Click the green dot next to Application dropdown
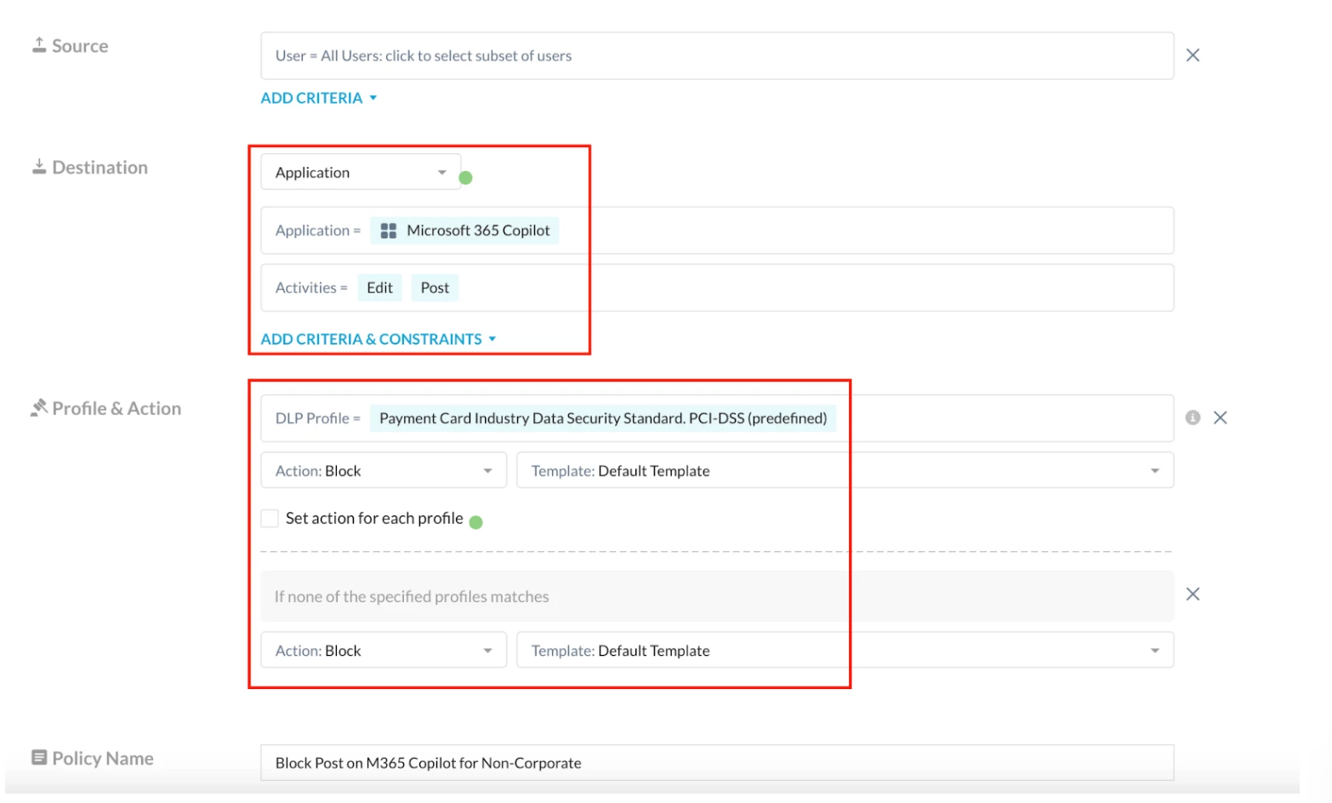 [465, 178]
